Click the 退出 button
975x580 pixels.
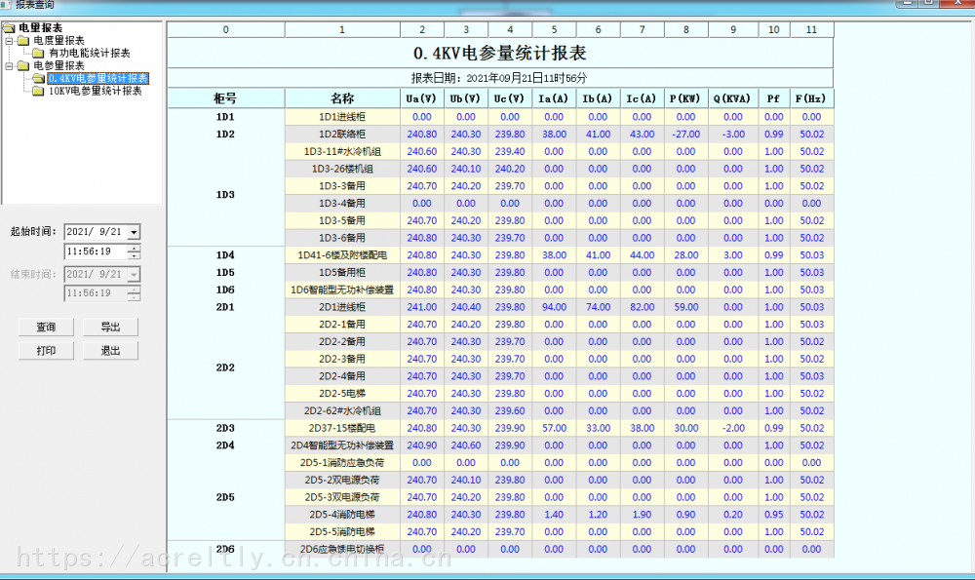(111, 351)
